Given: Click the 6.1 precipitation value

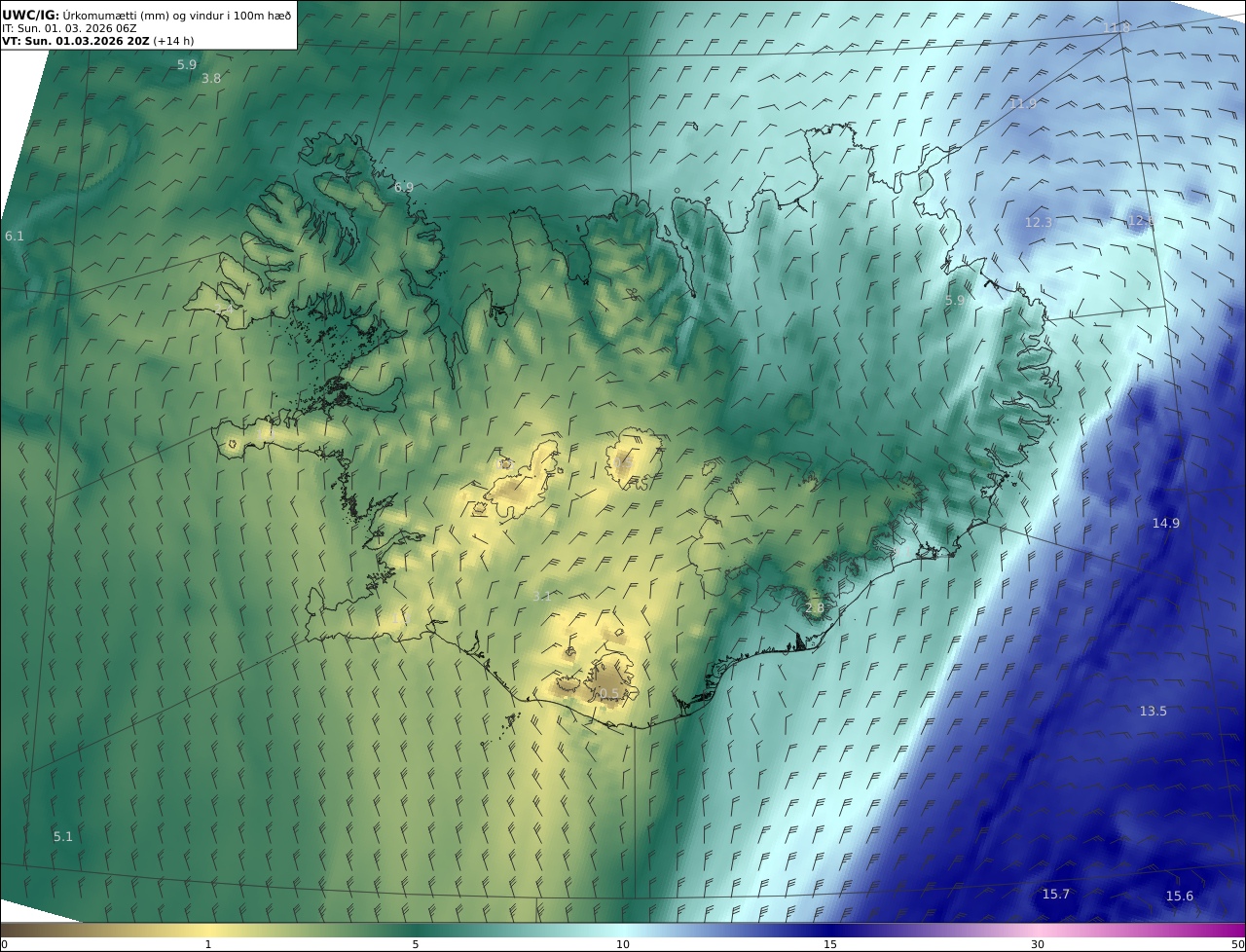Looking at the screenshot, I should (x=15, y=237).
